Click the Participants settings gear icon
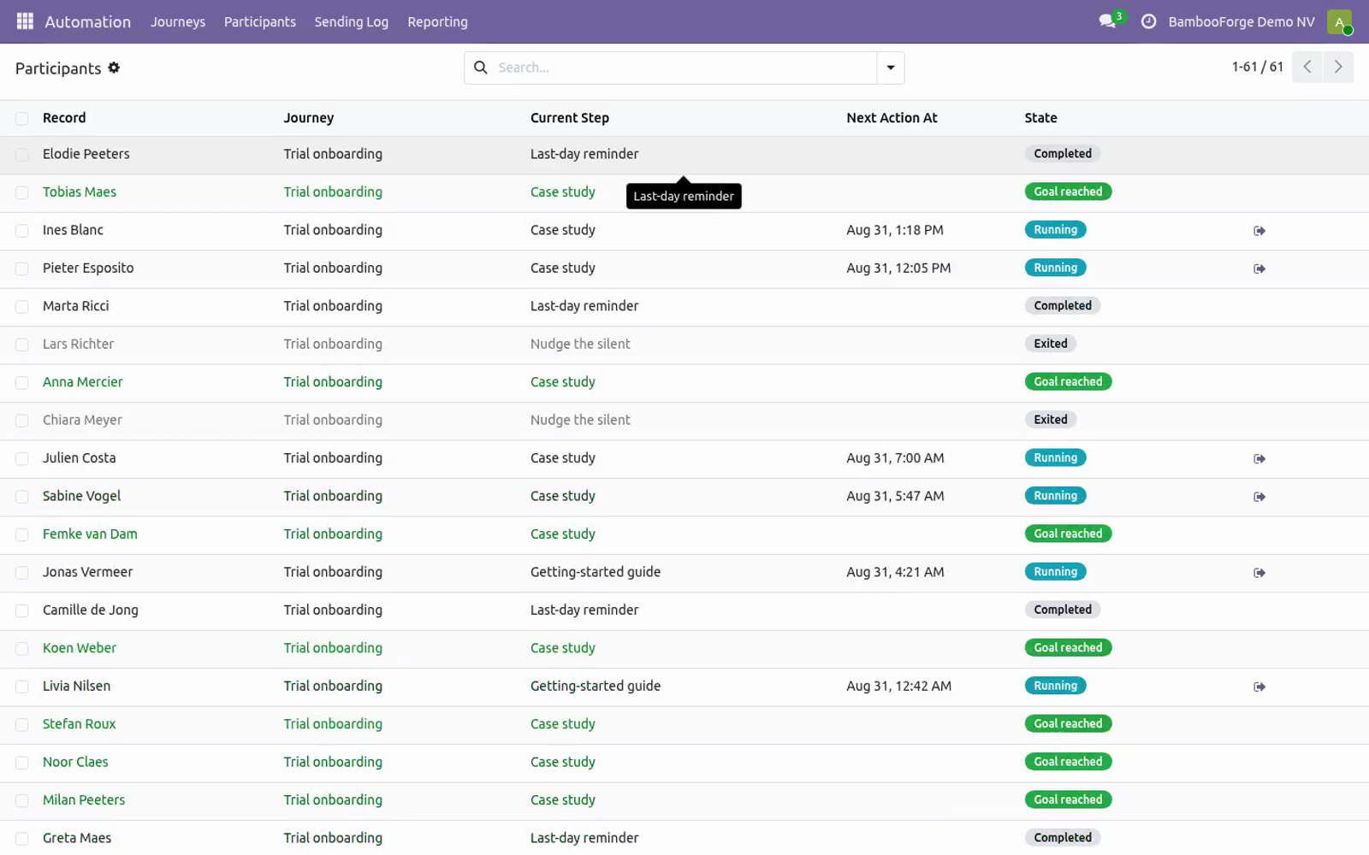 pos(114,68)
